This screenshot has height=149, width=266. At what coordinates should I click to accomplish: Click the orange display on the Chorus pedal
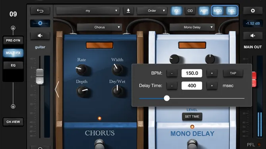tap(99, 46)
